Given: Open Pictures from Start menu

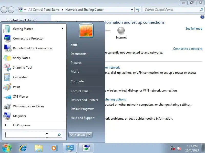Looking at the screenshot, I should pyautogui.click(x=76, y=63).
